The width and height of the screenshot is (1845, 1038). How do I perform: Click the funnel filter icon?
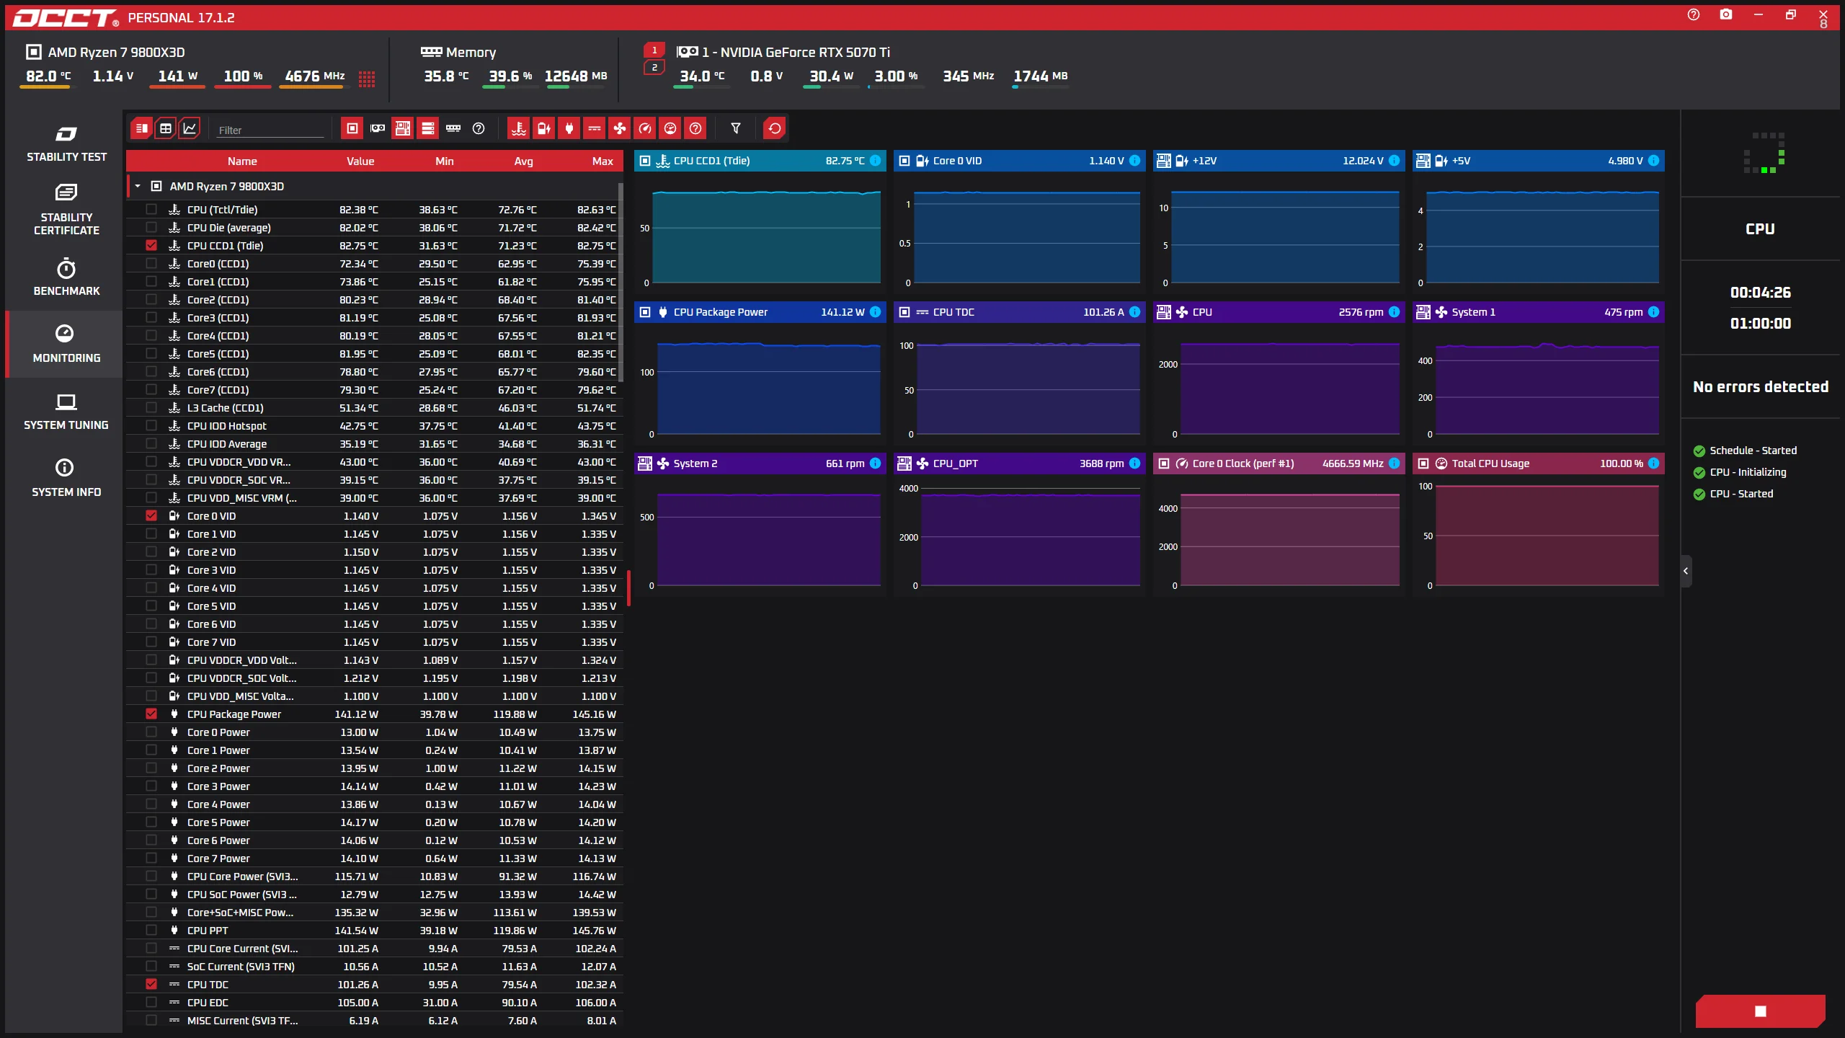(736, 128)
